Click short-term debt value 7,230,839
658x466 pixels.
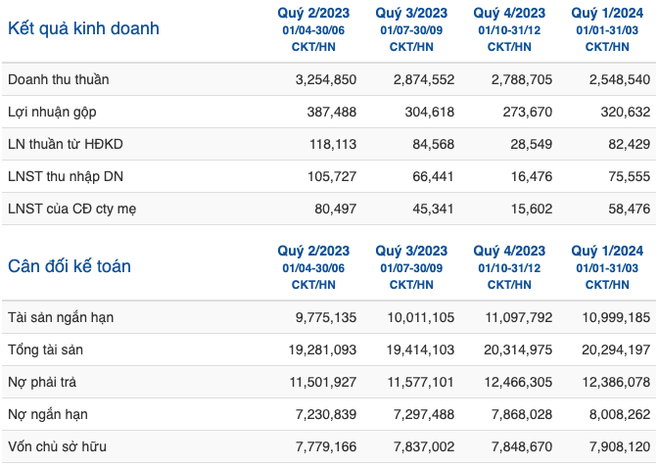[x=326, y=414]
